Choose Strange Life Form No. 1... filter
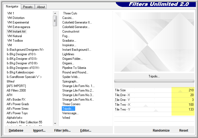The width and height of the screenshot is (198, 138). [79, 86]
